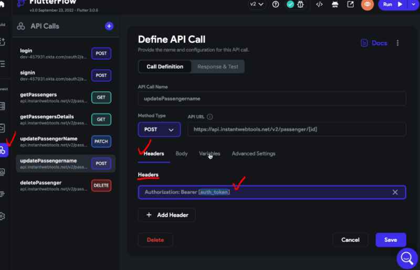Select the updatePassengerName PATCH call

tap(66, 141)
